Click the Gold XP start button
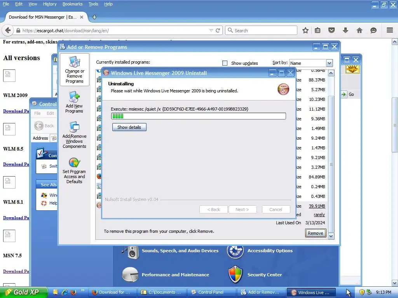 point(24,292)
